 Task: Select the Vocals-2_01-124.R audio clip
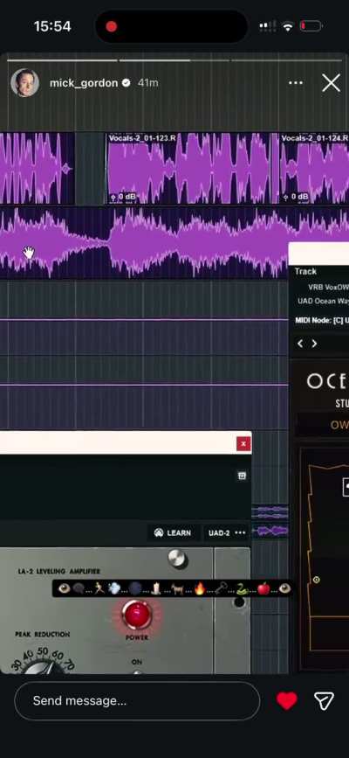[314, 168]
